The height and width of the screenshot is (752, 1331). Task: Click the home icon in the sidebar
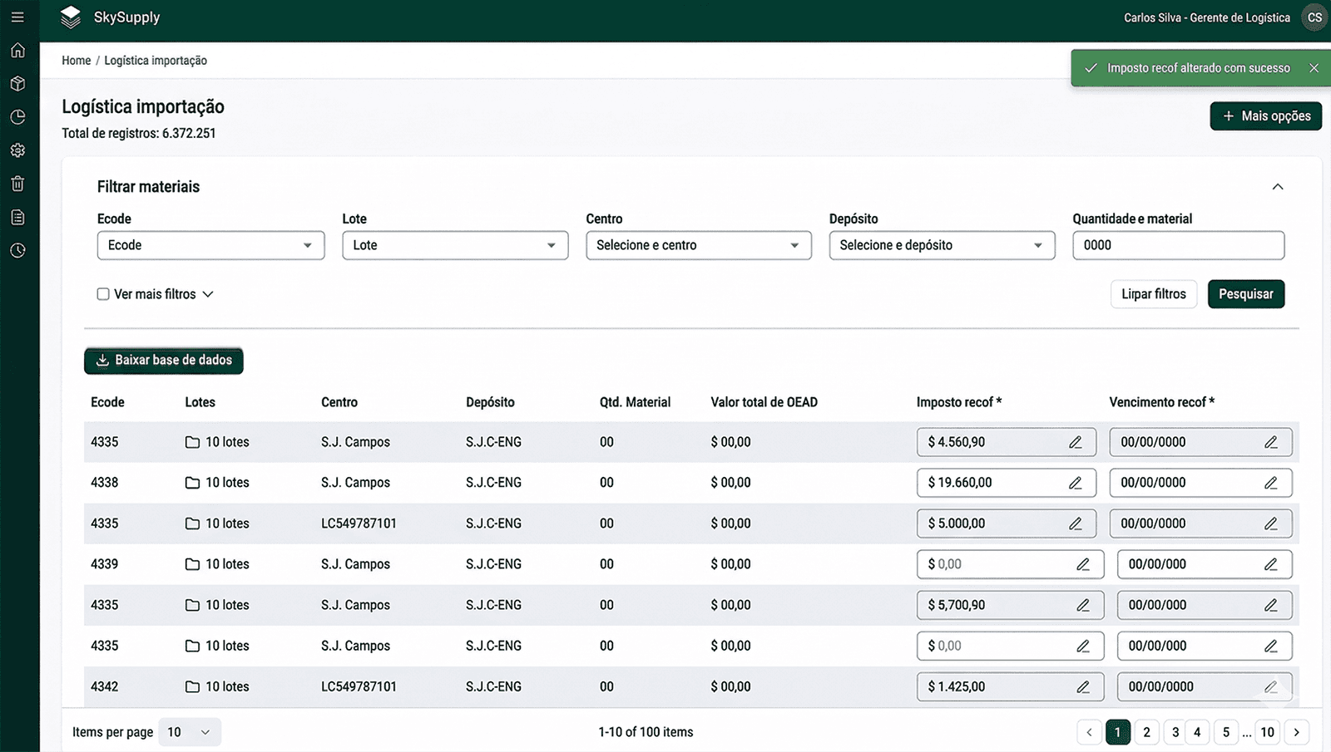click(x=17, y=51)
